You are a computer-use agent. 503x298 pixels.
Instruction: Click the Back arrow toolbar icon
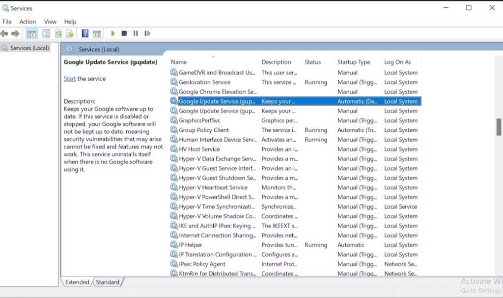[4, 33]
